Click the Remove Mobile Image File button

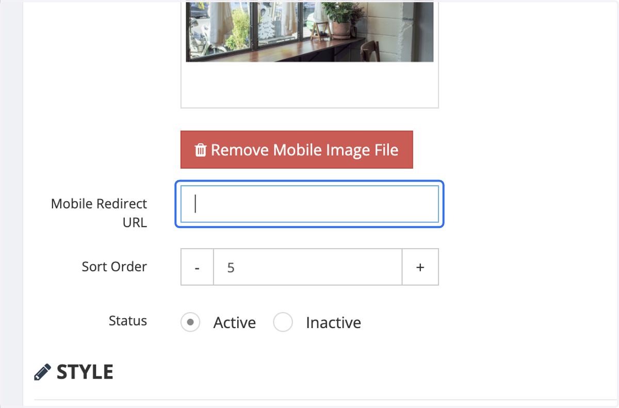297,150
